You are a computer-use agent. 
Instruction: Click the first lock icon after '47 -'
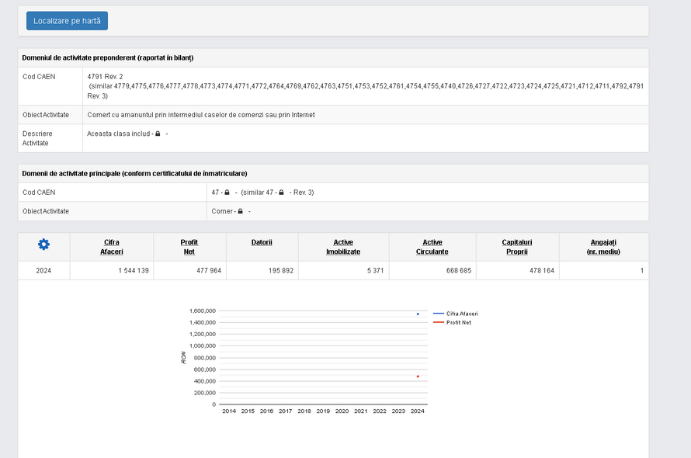[227, 193]
